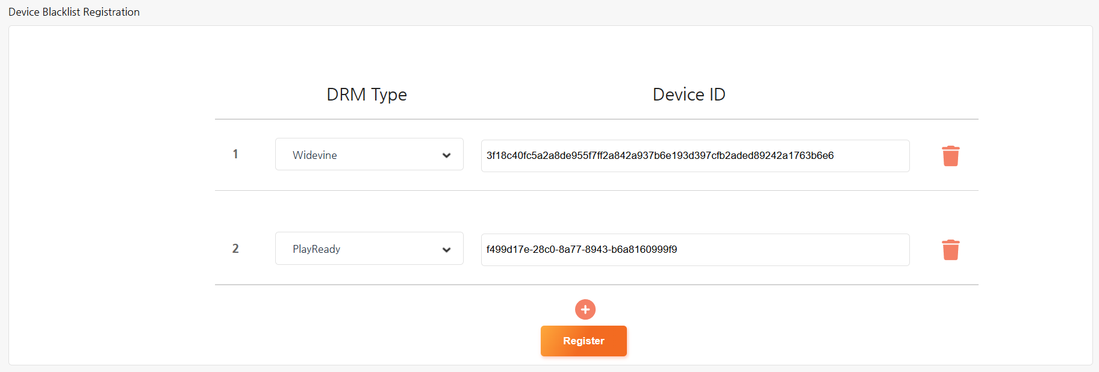Delete the Widevine device row
The height and width of the screenshot is (372, 1099).
point(950,156)
